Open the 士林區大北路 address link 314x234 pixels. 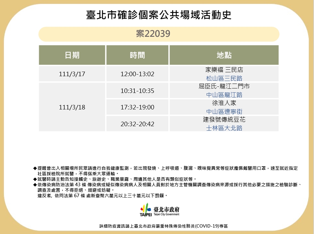(x=224, y=128)
